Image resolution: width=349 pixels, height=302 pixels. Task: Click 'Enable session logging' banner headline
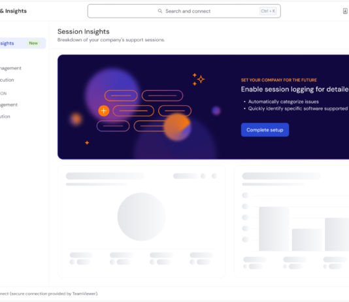coord(295,90)
